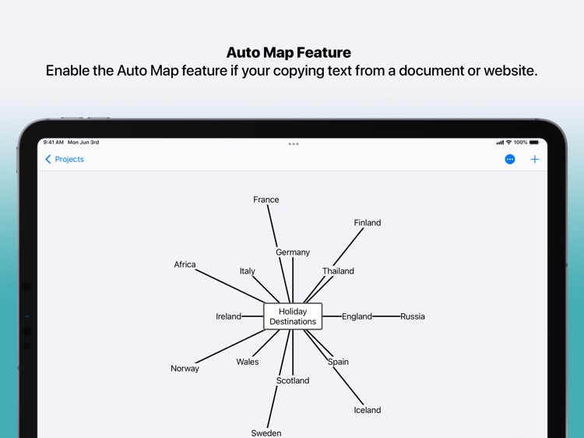Select the Norway node
This screenshot has width=584, height=438.
185,369
